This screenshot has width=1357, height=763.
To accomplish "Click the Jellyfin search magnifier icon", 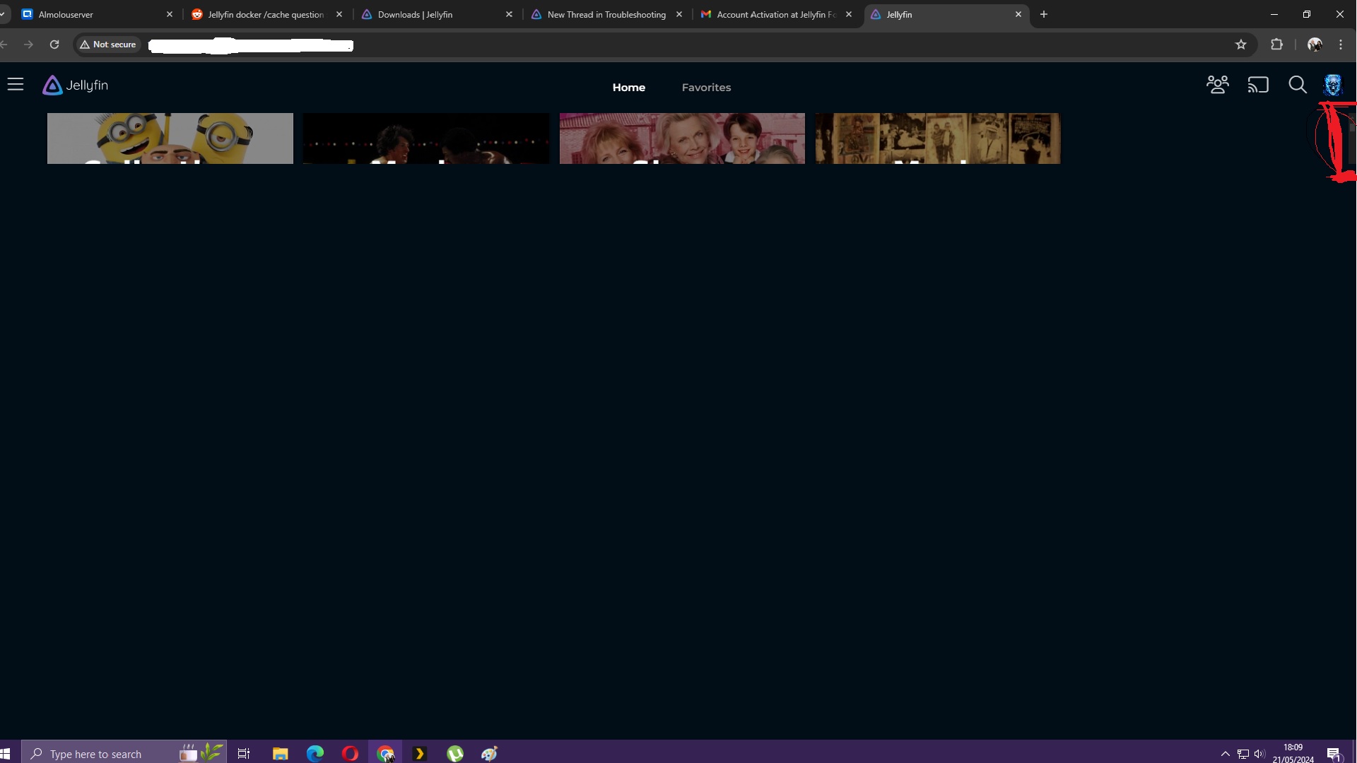I will (1297, 85).
